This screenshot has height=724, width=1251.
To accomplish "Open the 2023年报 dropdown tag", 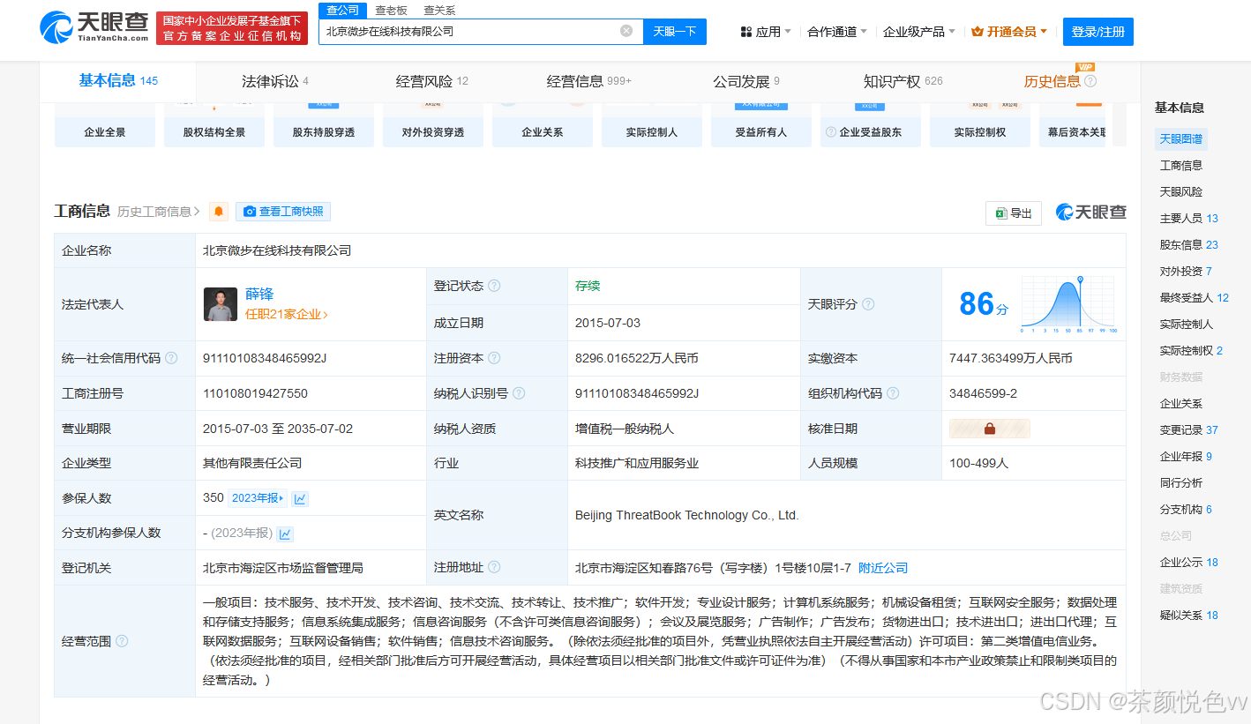I will pyautogui.click(x=258, y=498).
